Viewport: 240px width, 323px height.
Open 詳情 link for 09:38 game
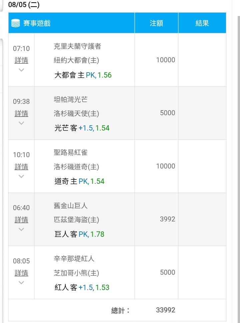tap(21, 114)
